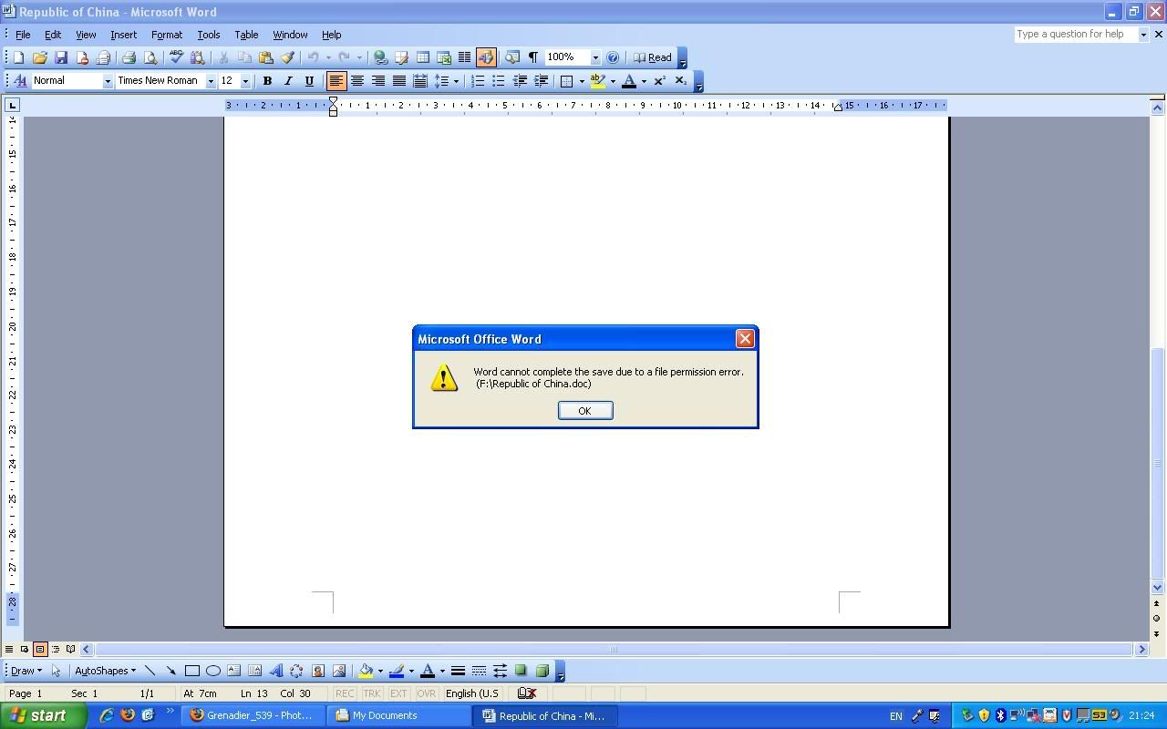The height and width of the screenshot is (729, 1167).
Task: Click the Bullets list icon
Action: point(499,81)
